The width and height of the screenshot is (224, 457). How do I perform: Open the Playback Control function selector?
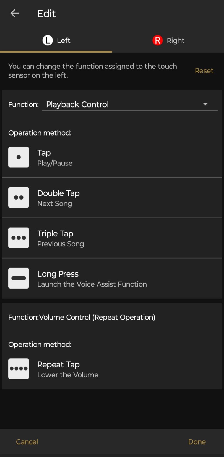click(122, 104)
